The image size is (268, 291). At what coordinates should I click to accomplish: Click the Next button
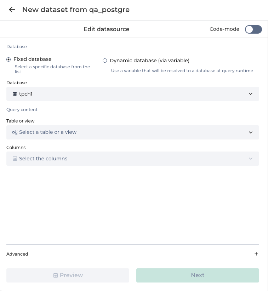point(198,275)
